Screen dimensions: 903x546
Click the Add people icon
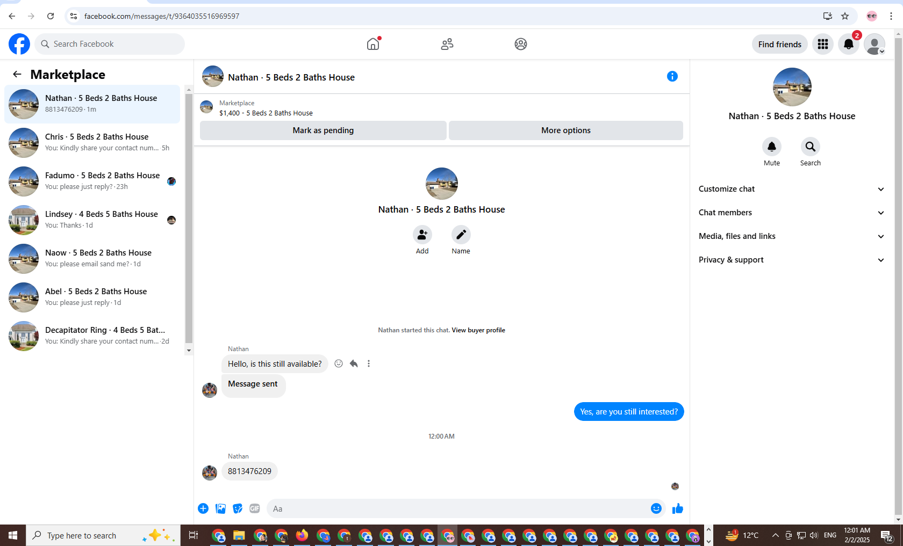[422, 235]
